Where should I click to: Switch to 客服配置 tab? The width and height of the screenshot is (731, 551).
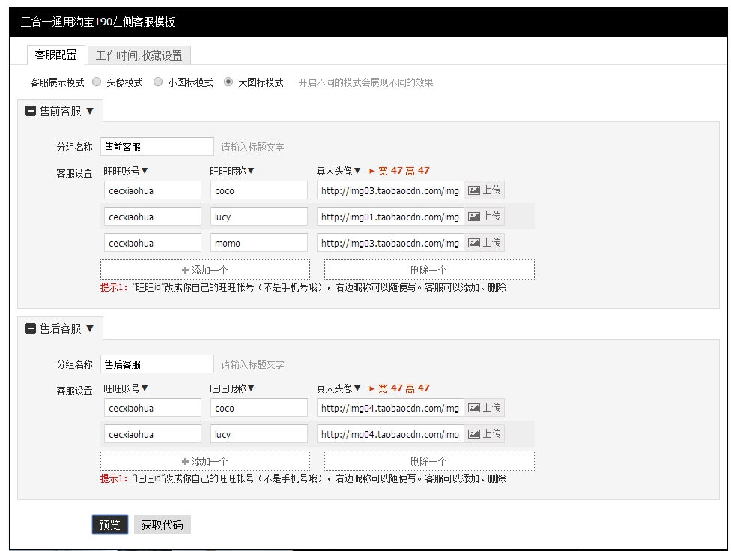(x=55, y=55)
